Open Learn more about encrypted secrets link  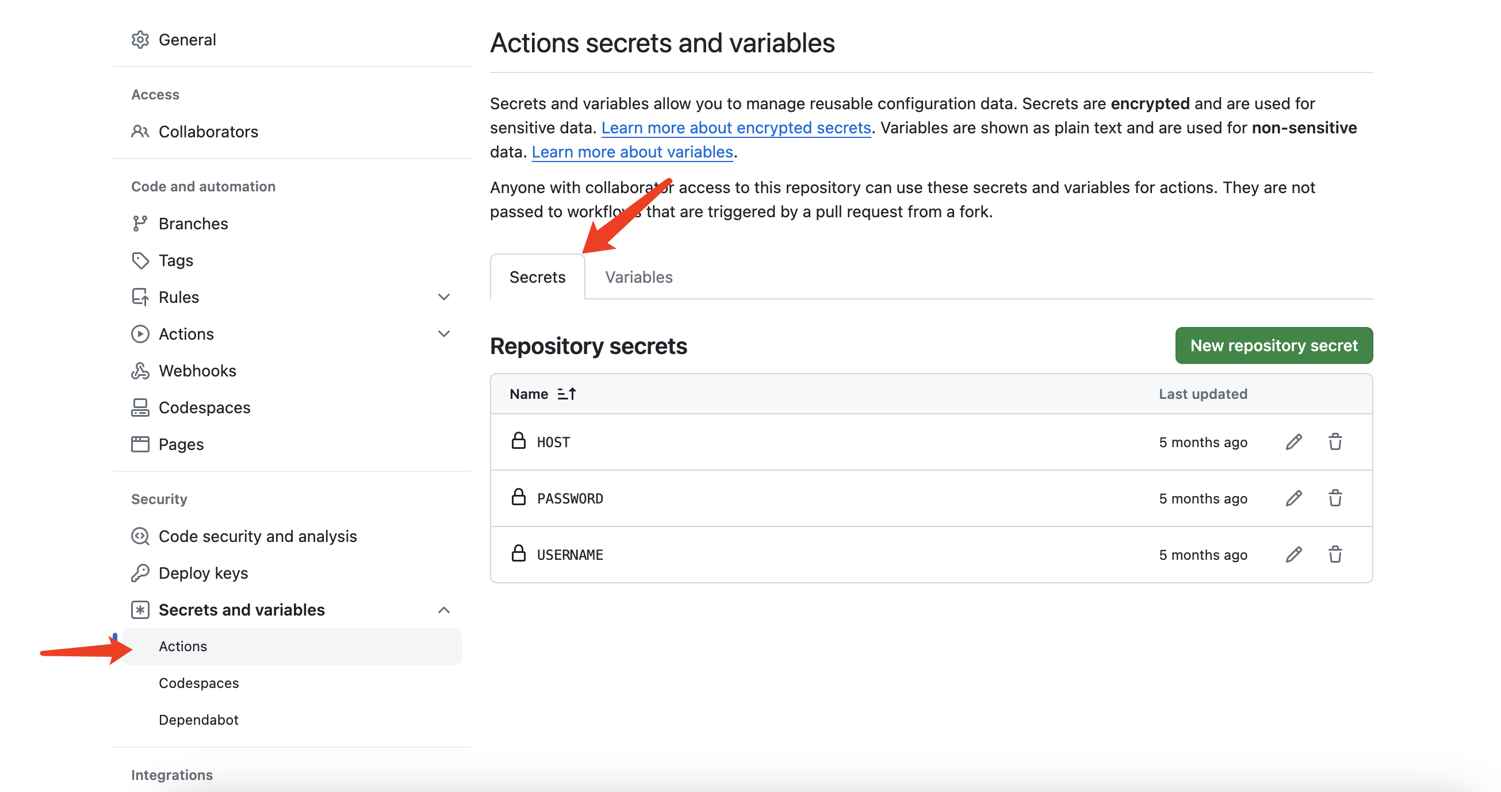coord(736,128)
